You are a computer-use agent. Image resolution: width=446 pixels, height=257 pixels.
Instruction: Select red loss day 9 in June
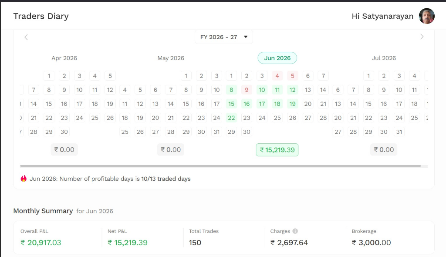coord(247,90)
